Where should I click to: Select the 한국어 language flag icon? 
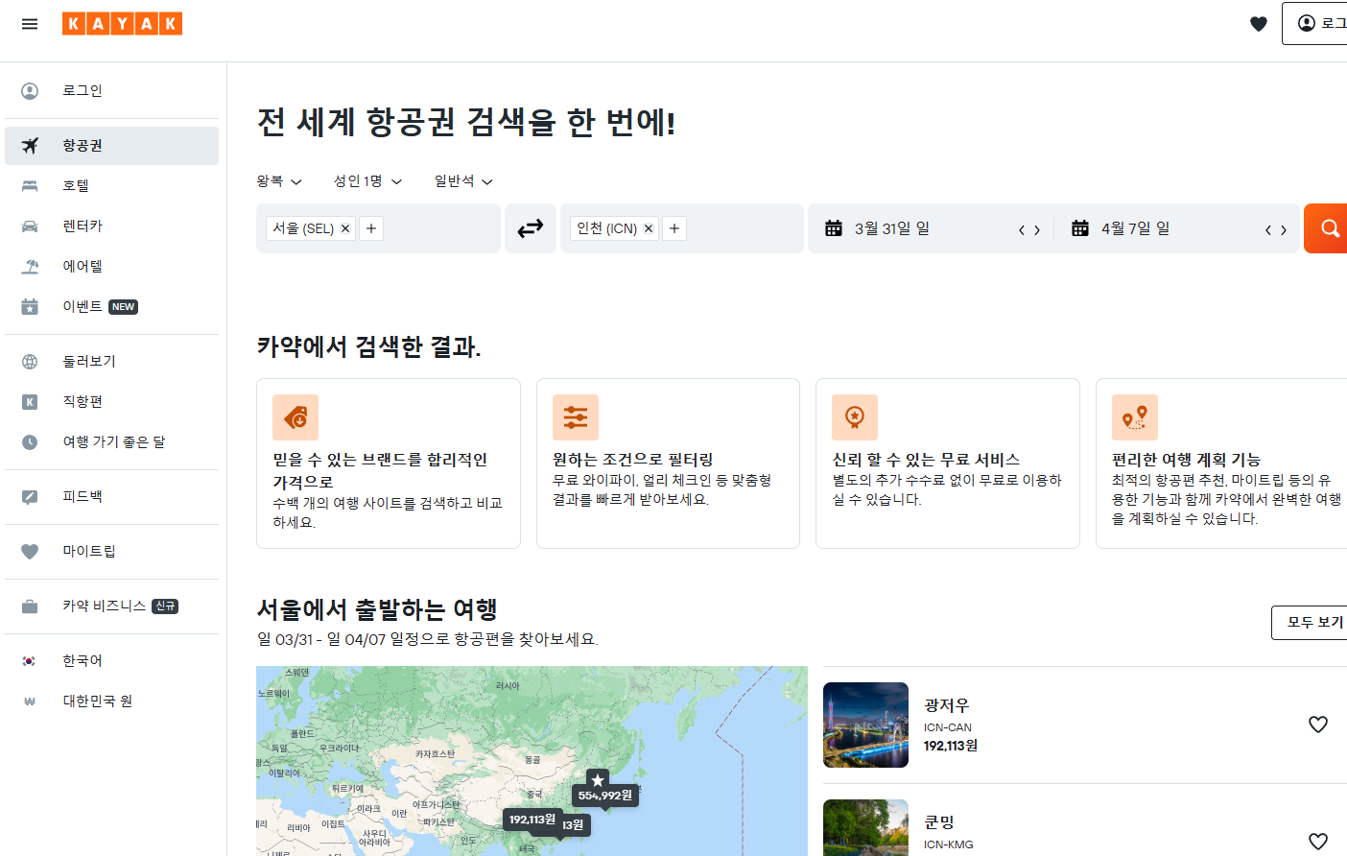tap(30, 660)
